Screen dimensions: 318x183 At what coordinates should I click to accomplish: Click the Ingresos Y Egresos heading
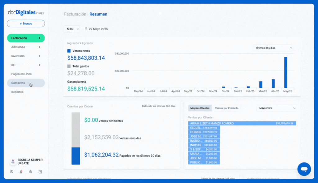(x=80, y=43)
